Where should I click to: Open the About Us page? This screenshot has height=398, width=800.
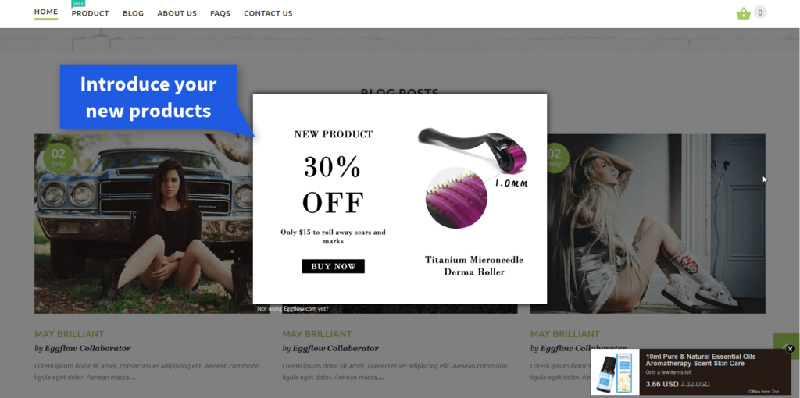177,14
